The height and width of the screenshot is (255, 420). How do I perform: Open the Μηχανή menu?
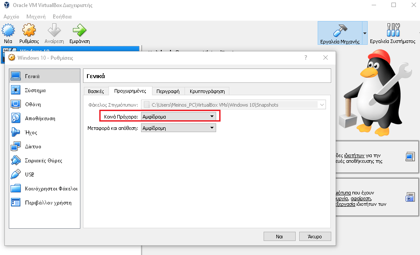pyautogui.click(x=36, y=17)
